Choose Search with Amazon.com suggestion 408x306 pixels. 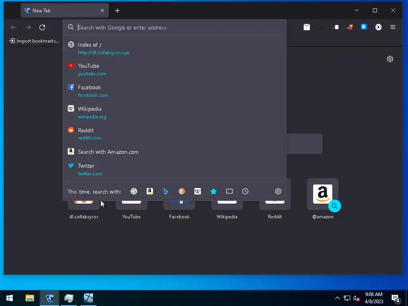click(x=175, y=152)
